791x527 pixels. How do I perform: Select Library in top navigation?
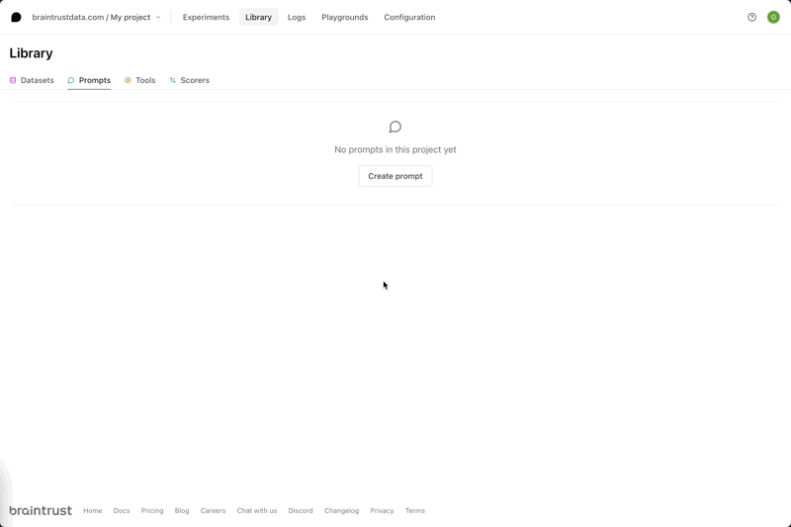click(258, 17)
